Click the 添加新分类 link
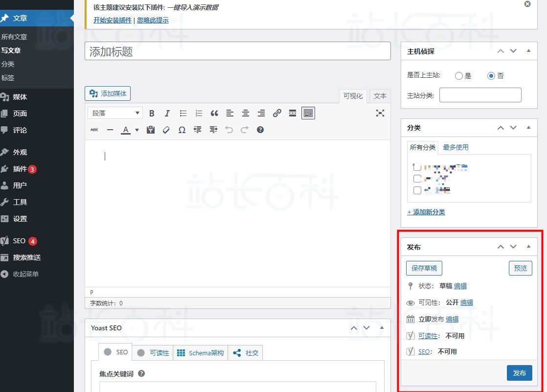The image size is (547, 392). (x=426, y=212)
